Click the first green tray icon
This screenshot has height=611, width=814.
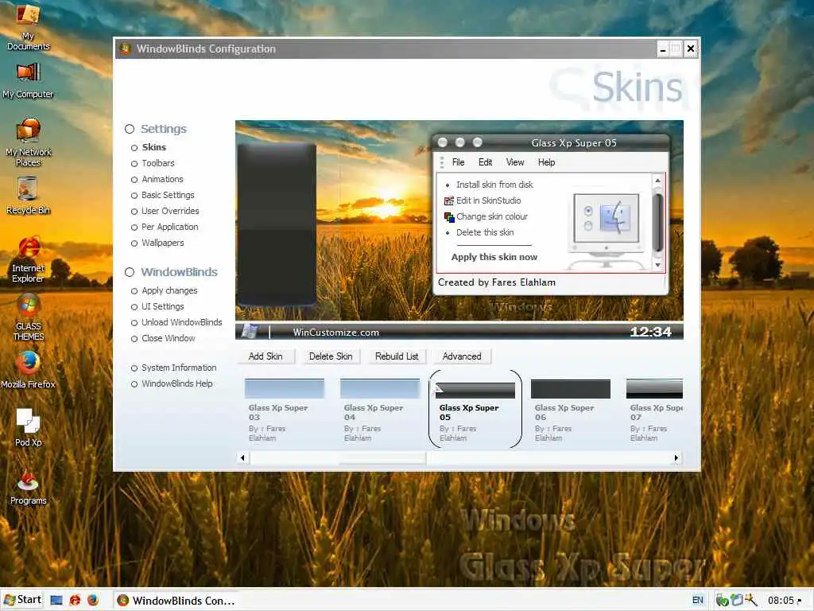point(722,601)
